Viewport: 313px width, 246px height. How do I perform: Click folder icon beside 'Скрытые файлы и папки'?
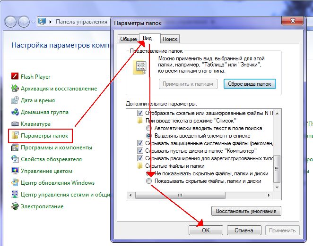coord(140,166)
